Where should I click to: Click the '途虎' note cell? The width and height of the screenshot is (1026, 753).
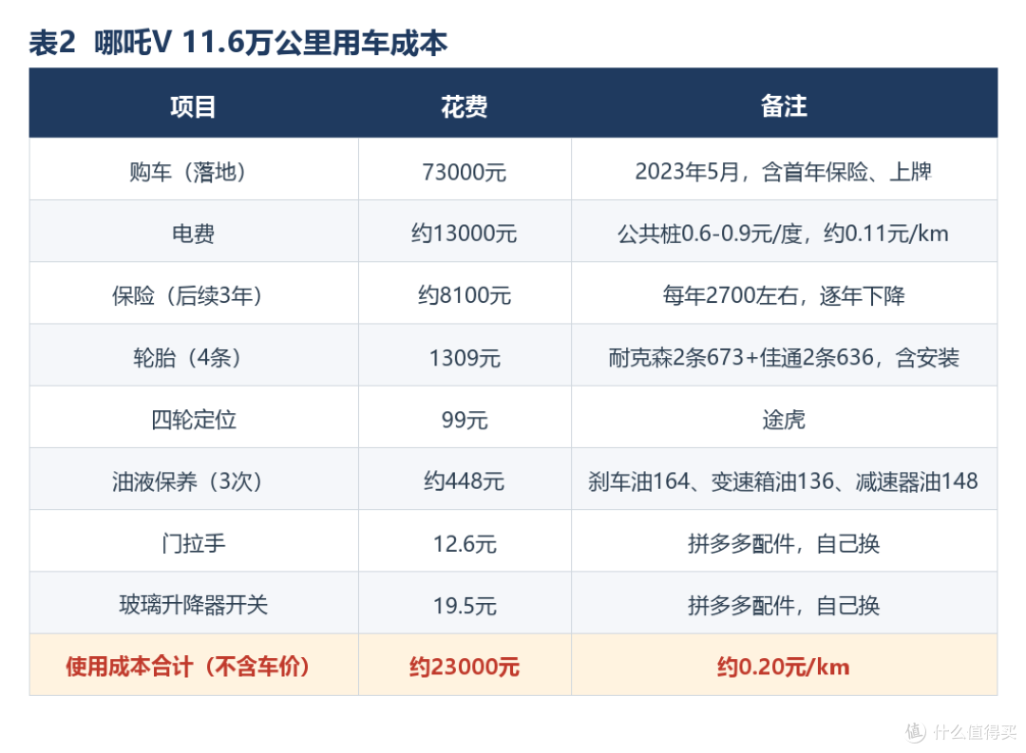coord(784,418)
